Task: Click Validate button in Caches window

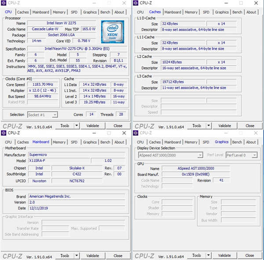Action: [x=225, y=126]
